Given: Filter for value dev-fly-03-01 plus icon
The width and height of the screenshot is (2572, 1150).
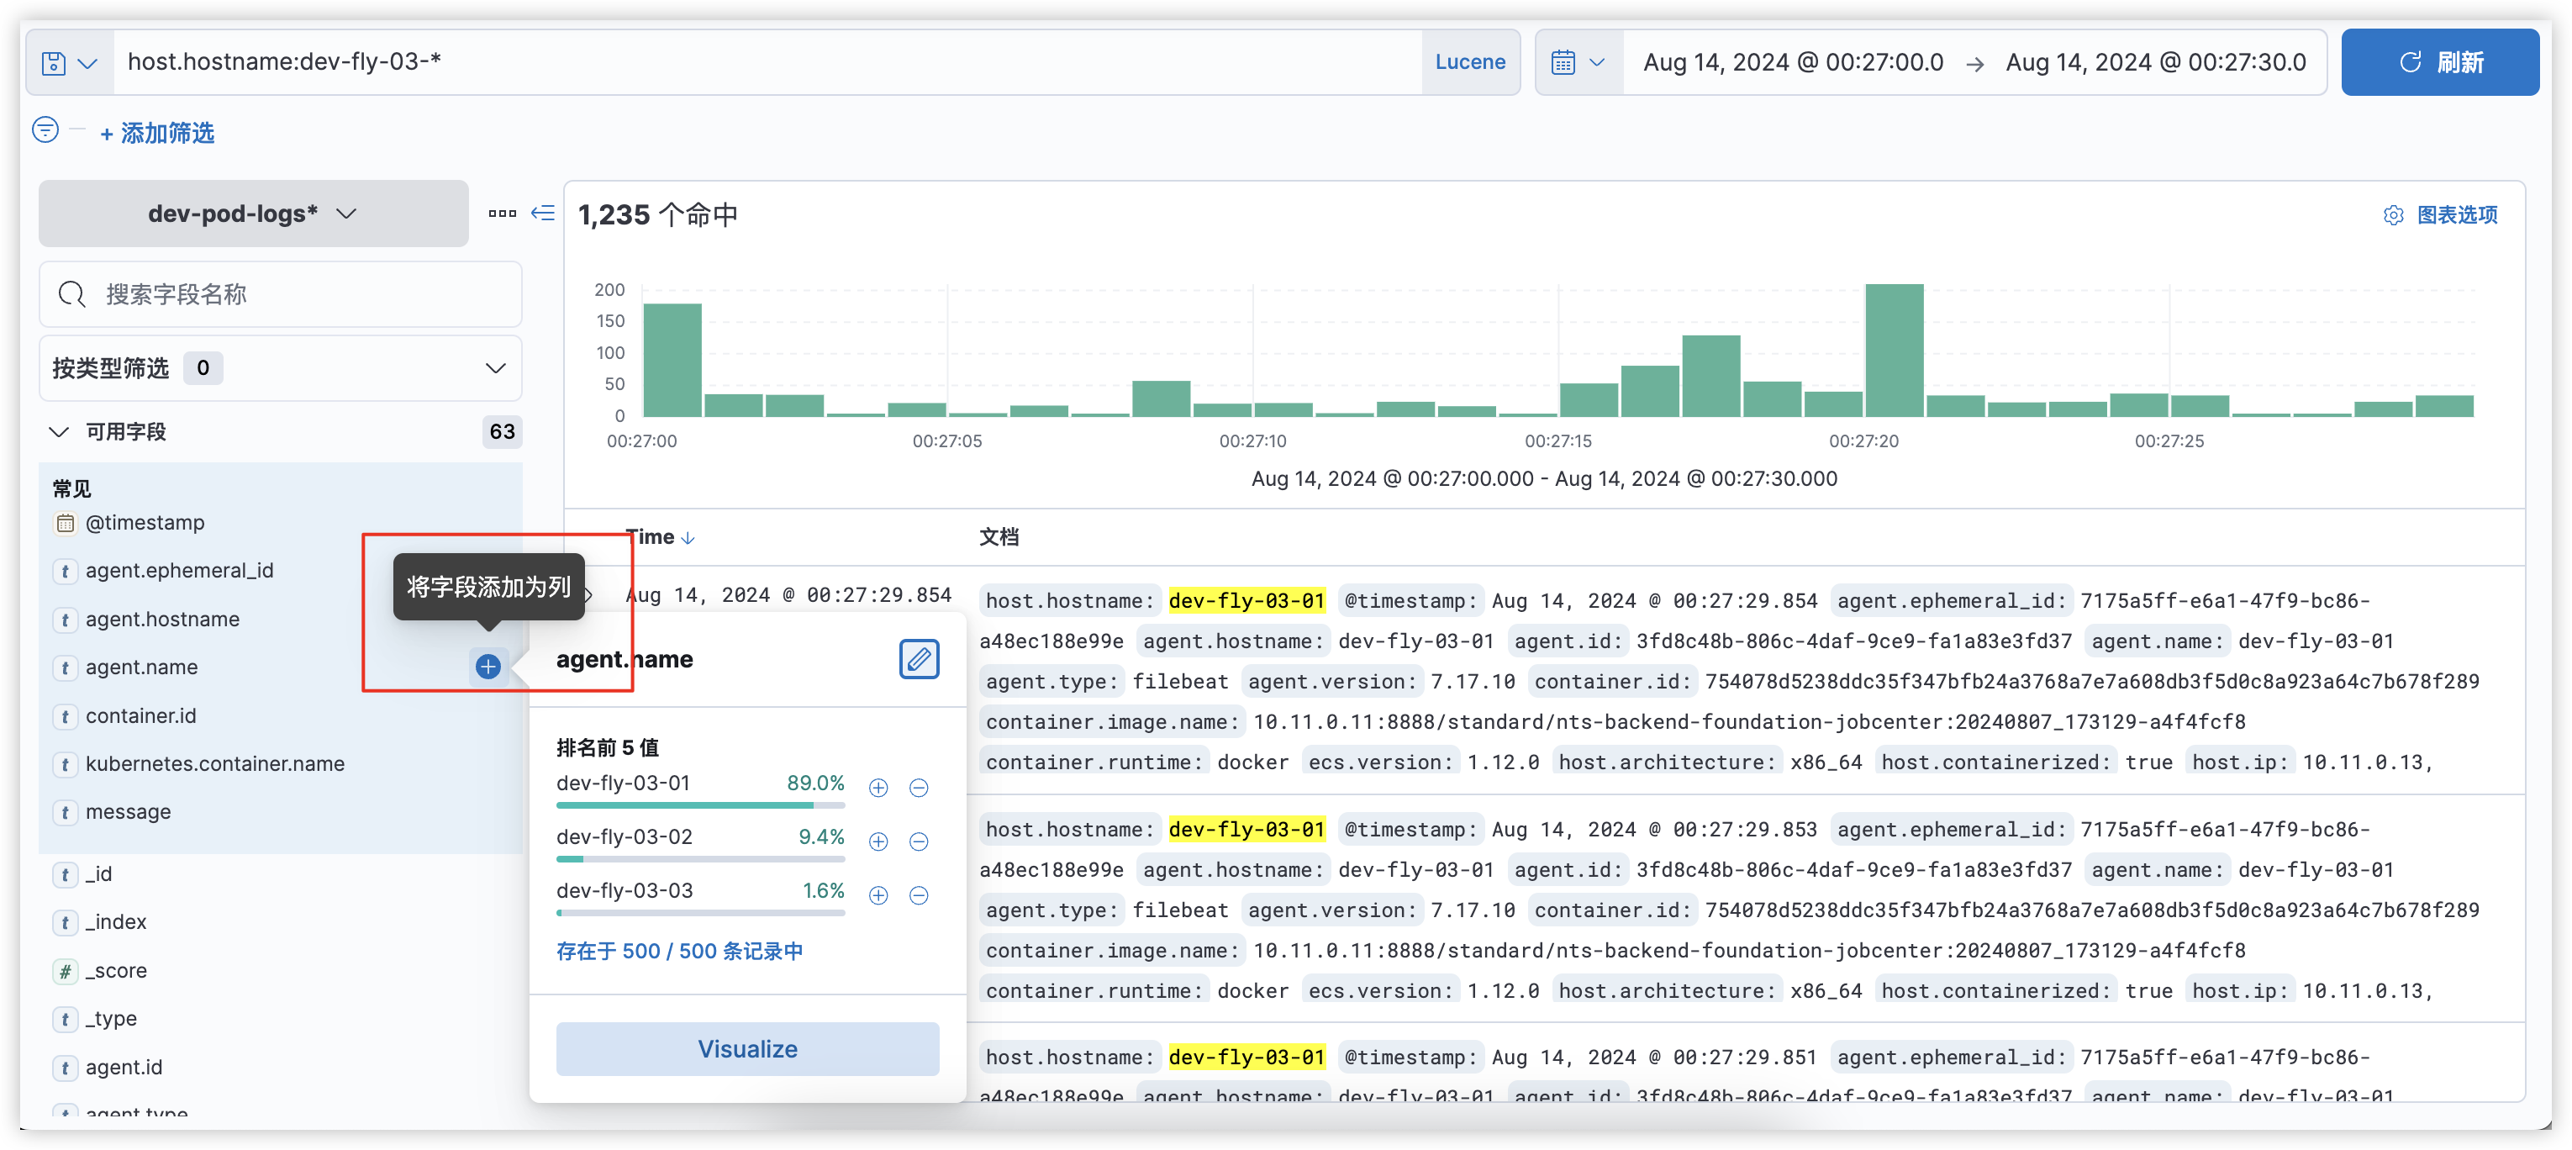Looking at the screenshot, I should click(x=878, y=788).
